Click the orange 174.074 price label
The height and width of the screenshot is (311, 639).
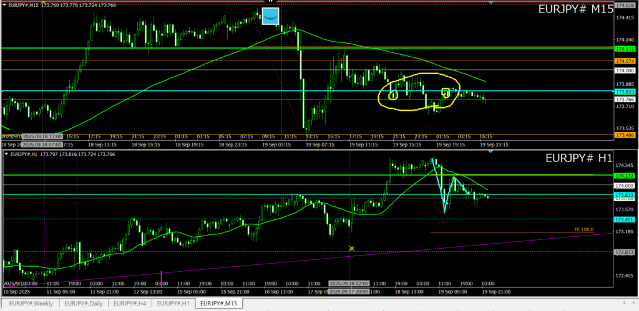click(625, 61)
